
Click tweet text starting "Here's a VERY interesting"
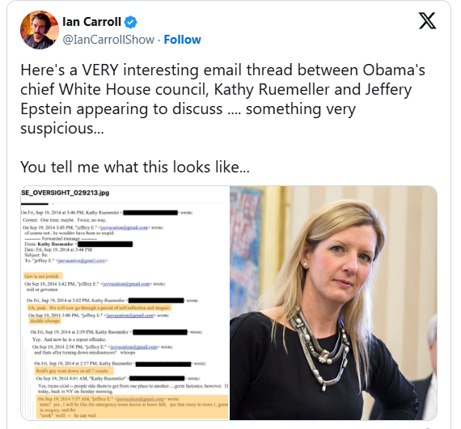pyautogui.click(x=222, y=99)
